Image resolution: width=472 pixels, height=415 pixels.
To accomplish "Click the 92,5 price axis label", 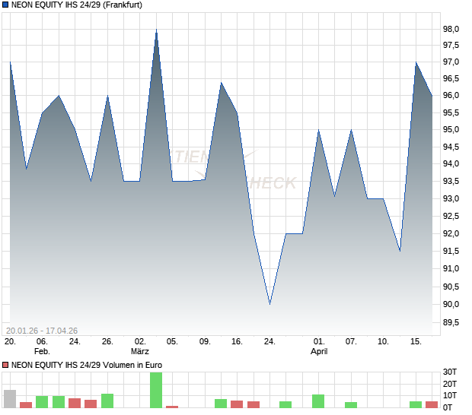I will coord(451,216).
